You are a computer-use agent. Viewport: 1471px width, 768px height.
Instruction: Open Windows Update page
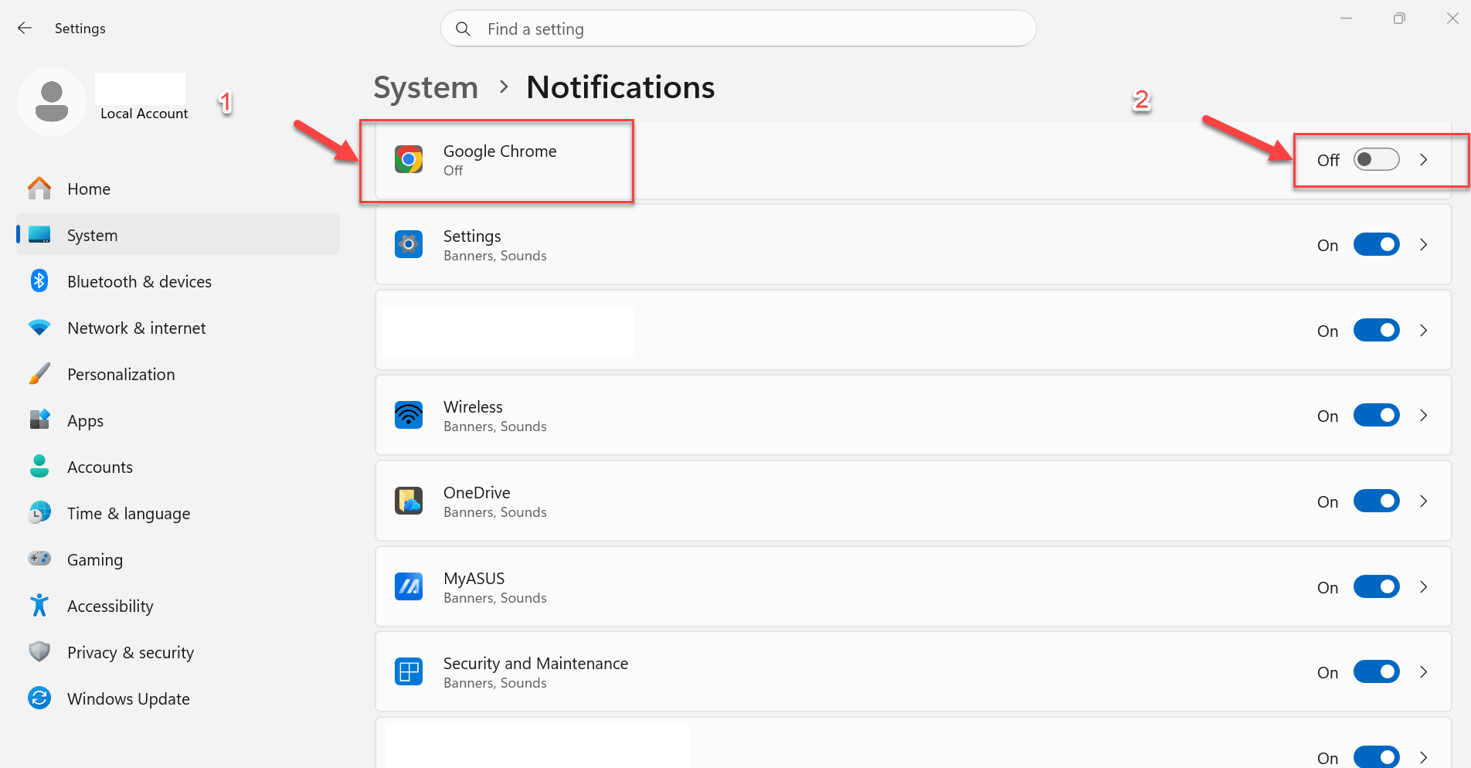tap(178, 698)
